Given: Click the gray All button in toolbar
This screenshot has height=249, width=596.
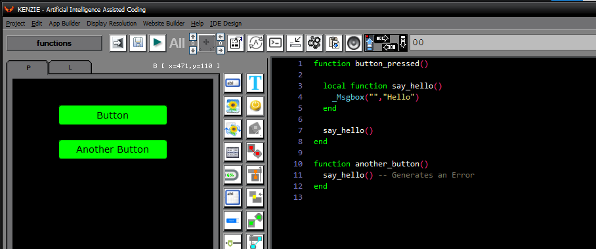Looking at the screenshot, I should tap(177, 43).
